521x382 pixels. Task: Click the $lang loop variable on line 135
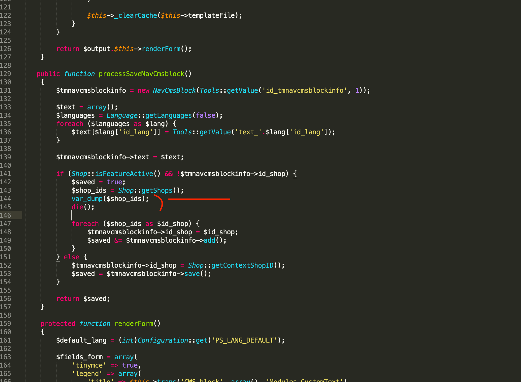pos(155,124)
